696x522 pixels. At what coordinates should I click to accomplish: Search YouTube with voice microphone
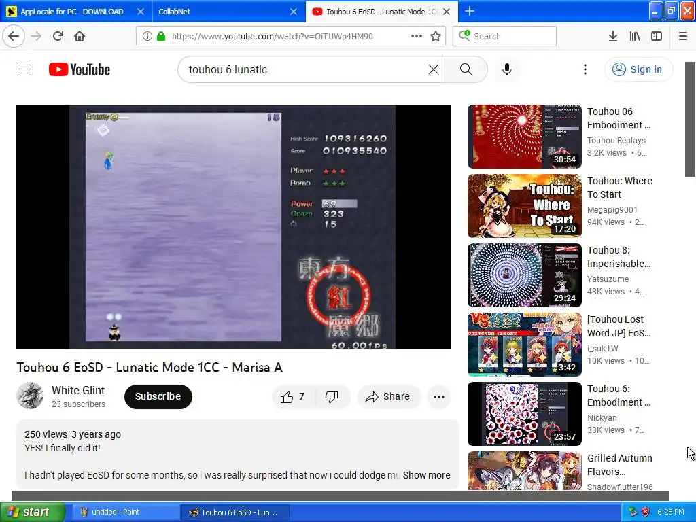pyautogui.click(x=507, y=69)
